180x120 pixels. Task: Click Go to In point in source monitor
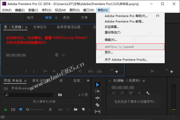click(45, 71)
